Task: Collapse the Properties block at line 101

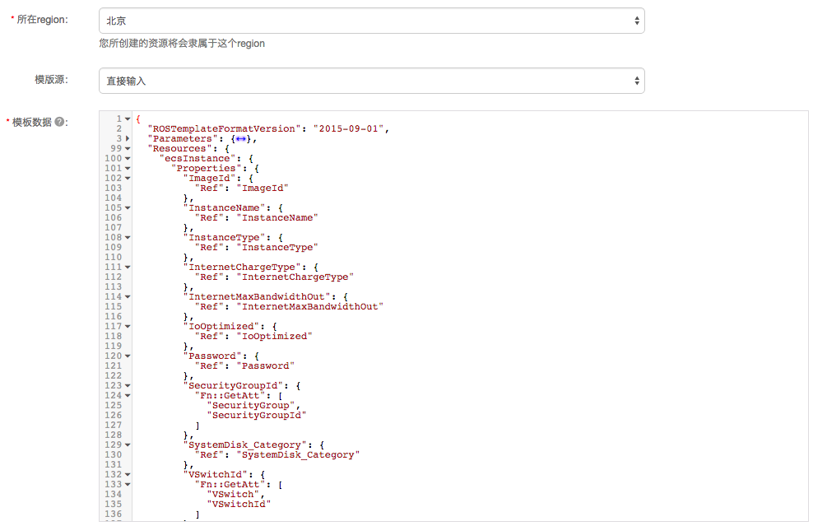Action: 128,168
